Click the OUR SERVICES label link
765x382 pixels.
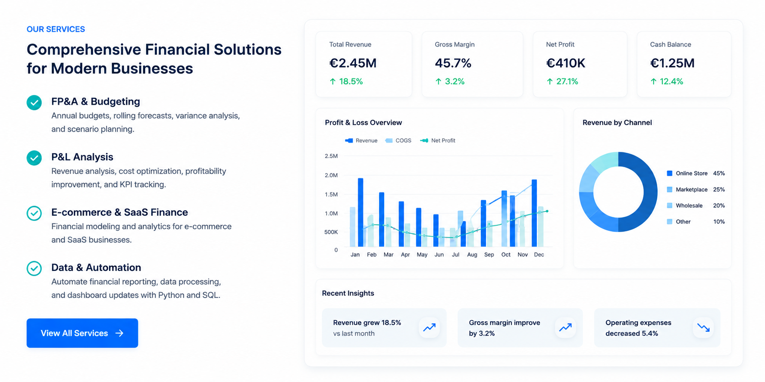pos(56,29)
